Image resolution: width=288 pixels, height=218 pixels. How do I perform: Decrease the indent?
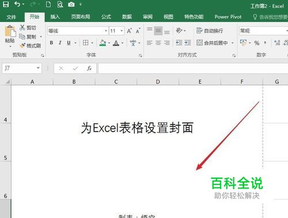click(x=179, y=43)
